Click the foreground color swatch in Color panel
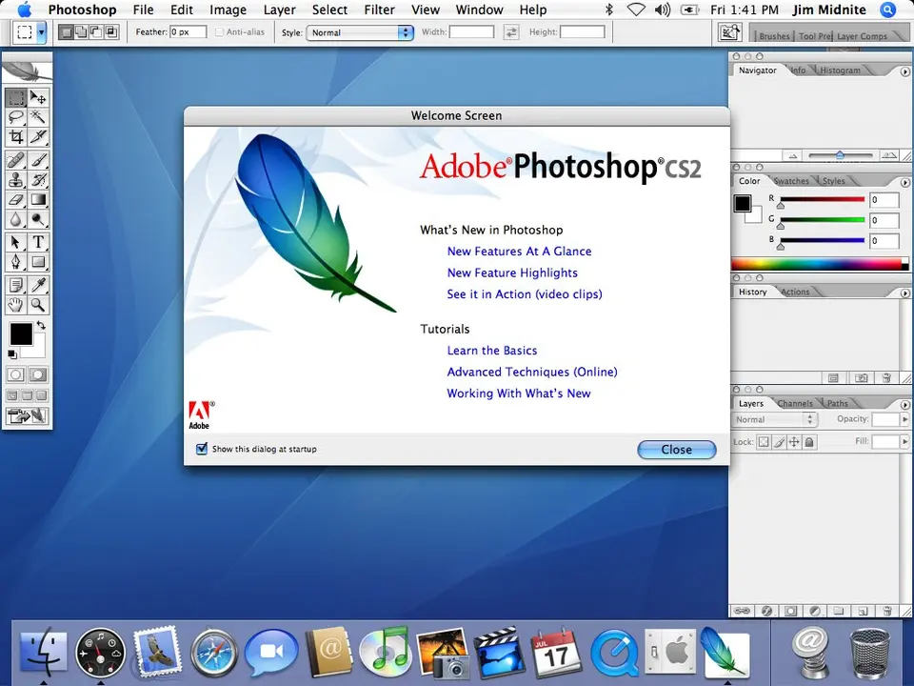Image resolution: width=914 pixels, height=686 pixels. tap(743, 202)
